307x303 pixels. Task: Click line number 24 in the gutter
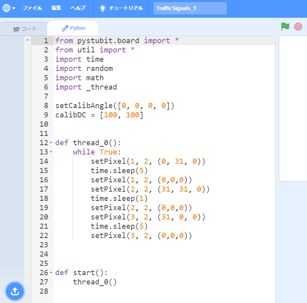click(44, 254)
